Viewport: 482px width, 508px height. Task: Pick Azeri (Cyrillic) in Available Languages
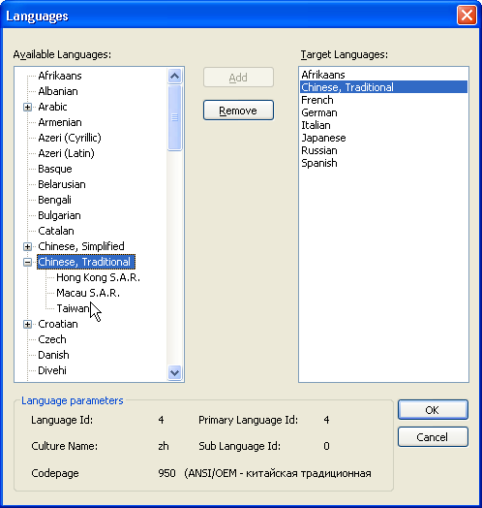[x=70, y=138]
